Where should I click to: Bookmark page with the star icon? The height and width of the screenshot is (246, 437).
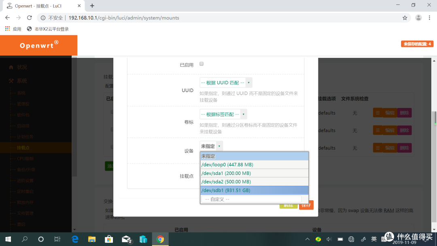point(405,18)
